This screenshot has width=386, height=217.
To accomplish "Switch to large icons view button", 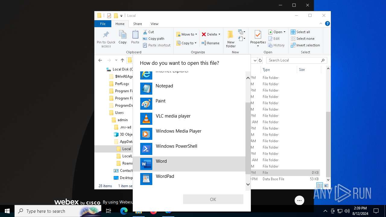I will (x=326, y=186).
